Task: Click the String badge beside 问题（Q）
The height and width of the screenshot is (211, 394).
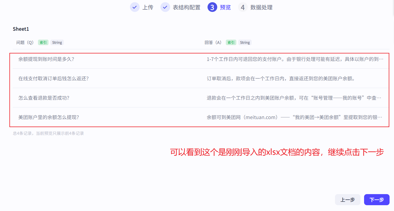Action: pos(57,42)
